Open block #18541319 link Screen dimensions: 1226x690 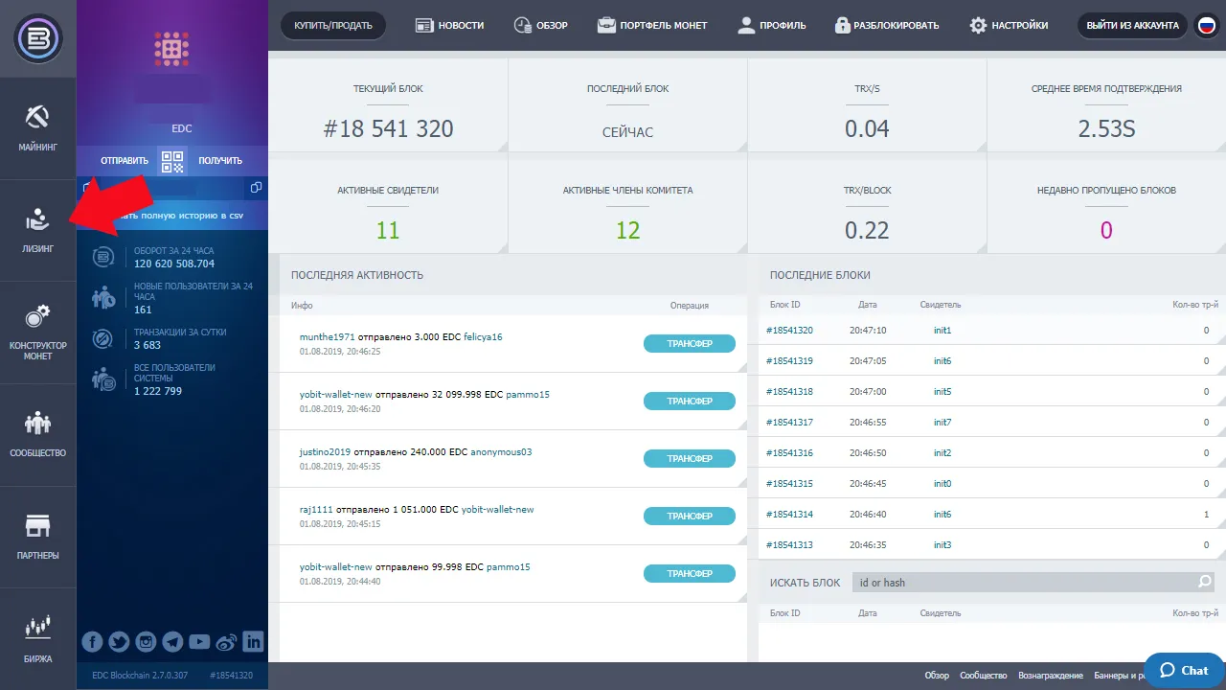pyautogui.click(x=789, y=361)
